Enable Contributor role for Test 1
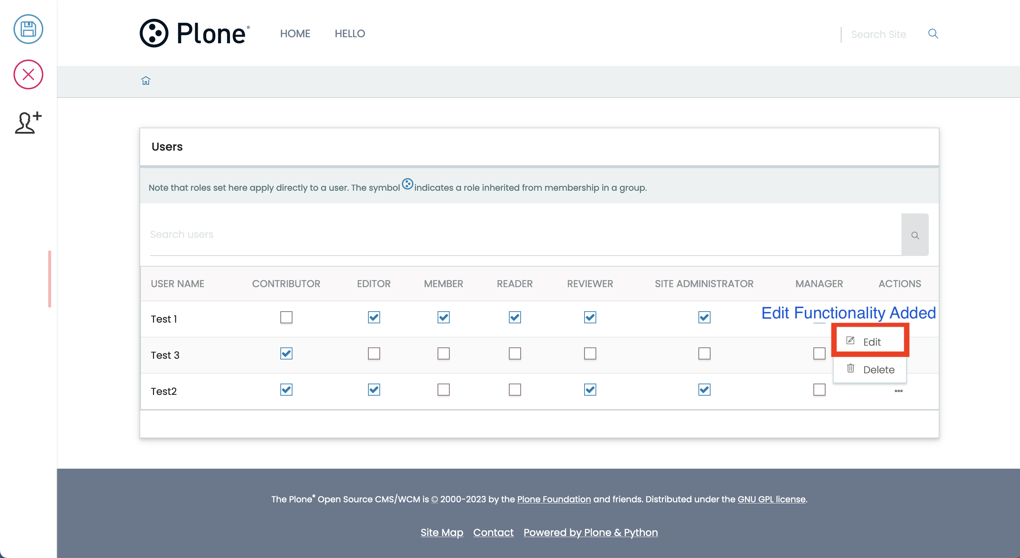The image size is (1020, 558). coord(286,317)
